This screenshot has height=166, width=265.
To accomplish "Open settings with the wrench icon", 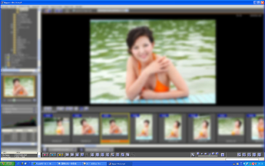I will [193, 155].
